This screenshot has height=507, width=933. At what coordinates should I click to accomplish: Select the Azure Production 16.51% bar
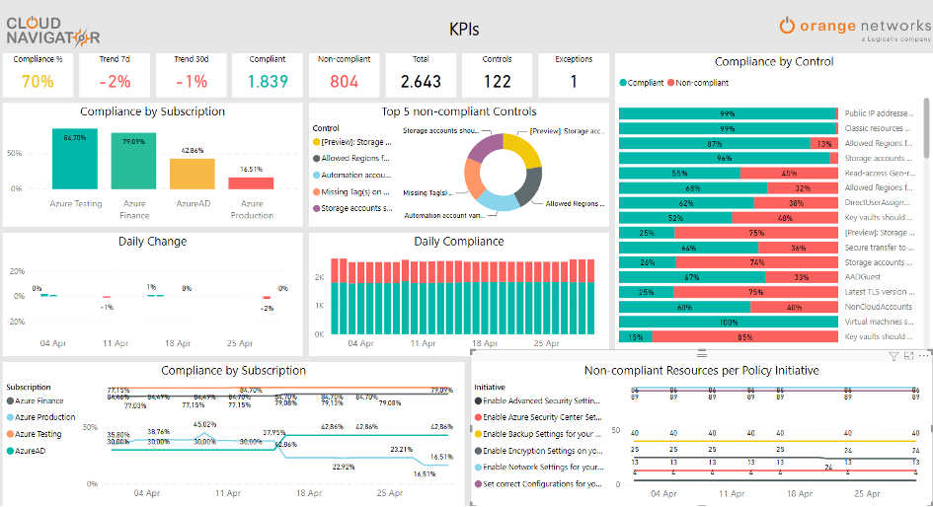(251, 183)
